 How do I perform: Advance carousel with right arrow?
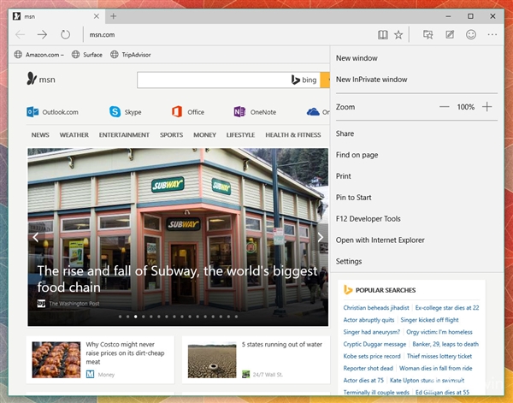point(321,237)
